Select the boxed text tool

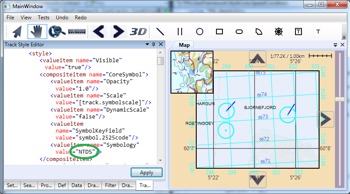[298, 32]
